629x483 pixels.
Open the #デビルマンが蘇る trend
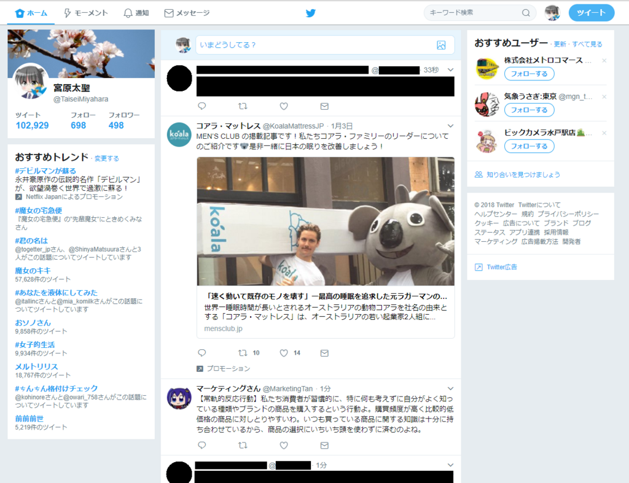(x=45, y=171)
